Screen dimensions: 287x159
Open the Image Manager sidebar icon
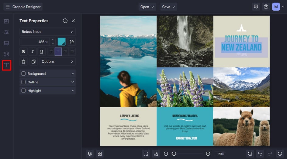point(6,21)
